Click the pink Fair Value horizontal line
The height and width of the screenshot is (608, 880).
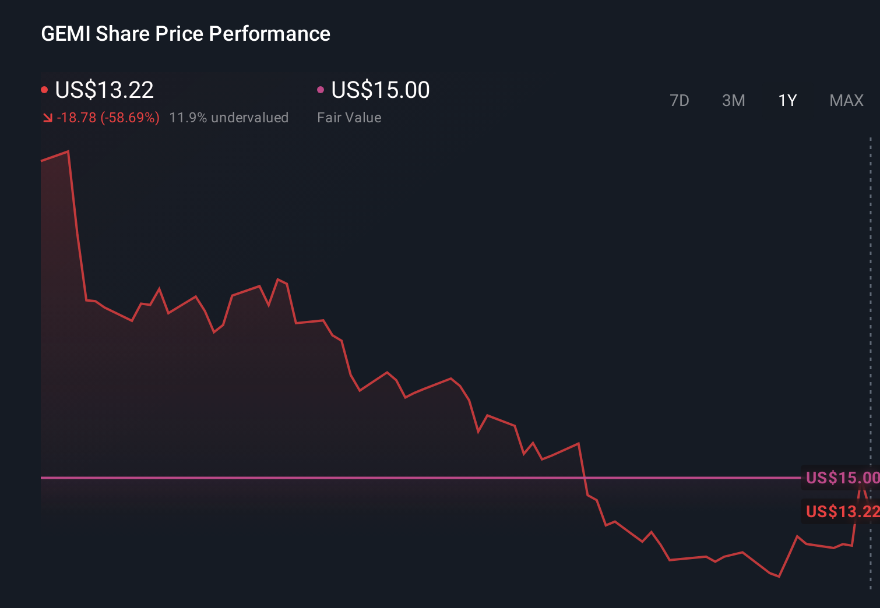tap(408, 477)
